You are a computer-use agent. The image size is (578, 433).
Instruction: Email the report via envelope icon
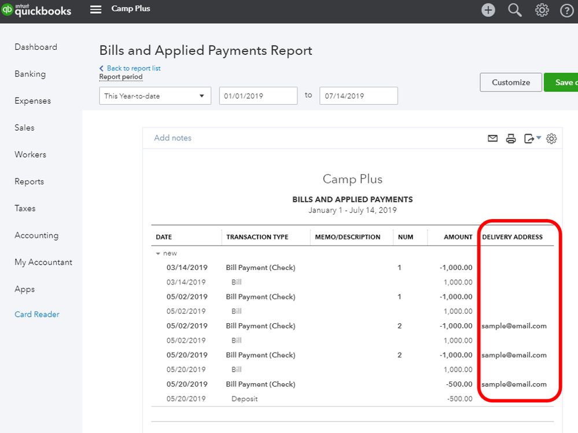492,138
